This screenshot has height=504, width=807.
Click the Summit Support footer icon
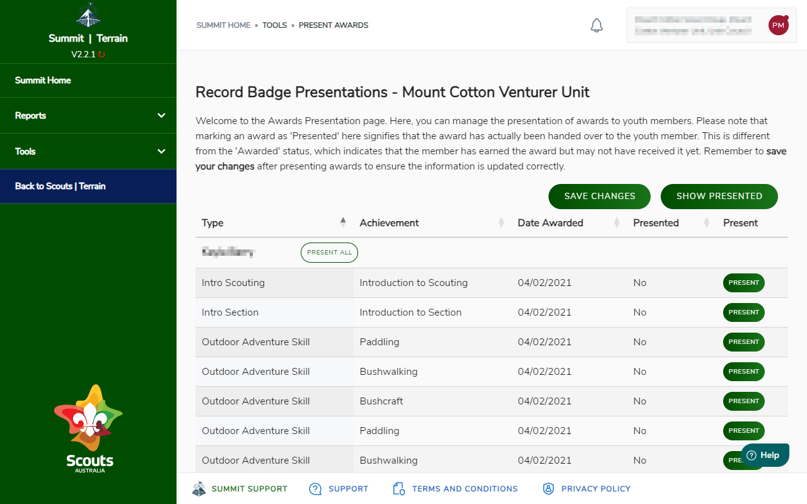[199, 489]
